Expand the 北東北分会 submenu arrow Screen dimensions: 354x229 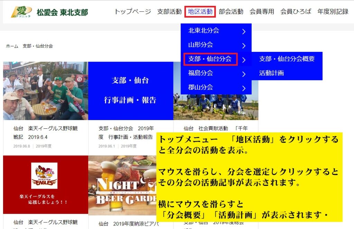coord(244,31)
